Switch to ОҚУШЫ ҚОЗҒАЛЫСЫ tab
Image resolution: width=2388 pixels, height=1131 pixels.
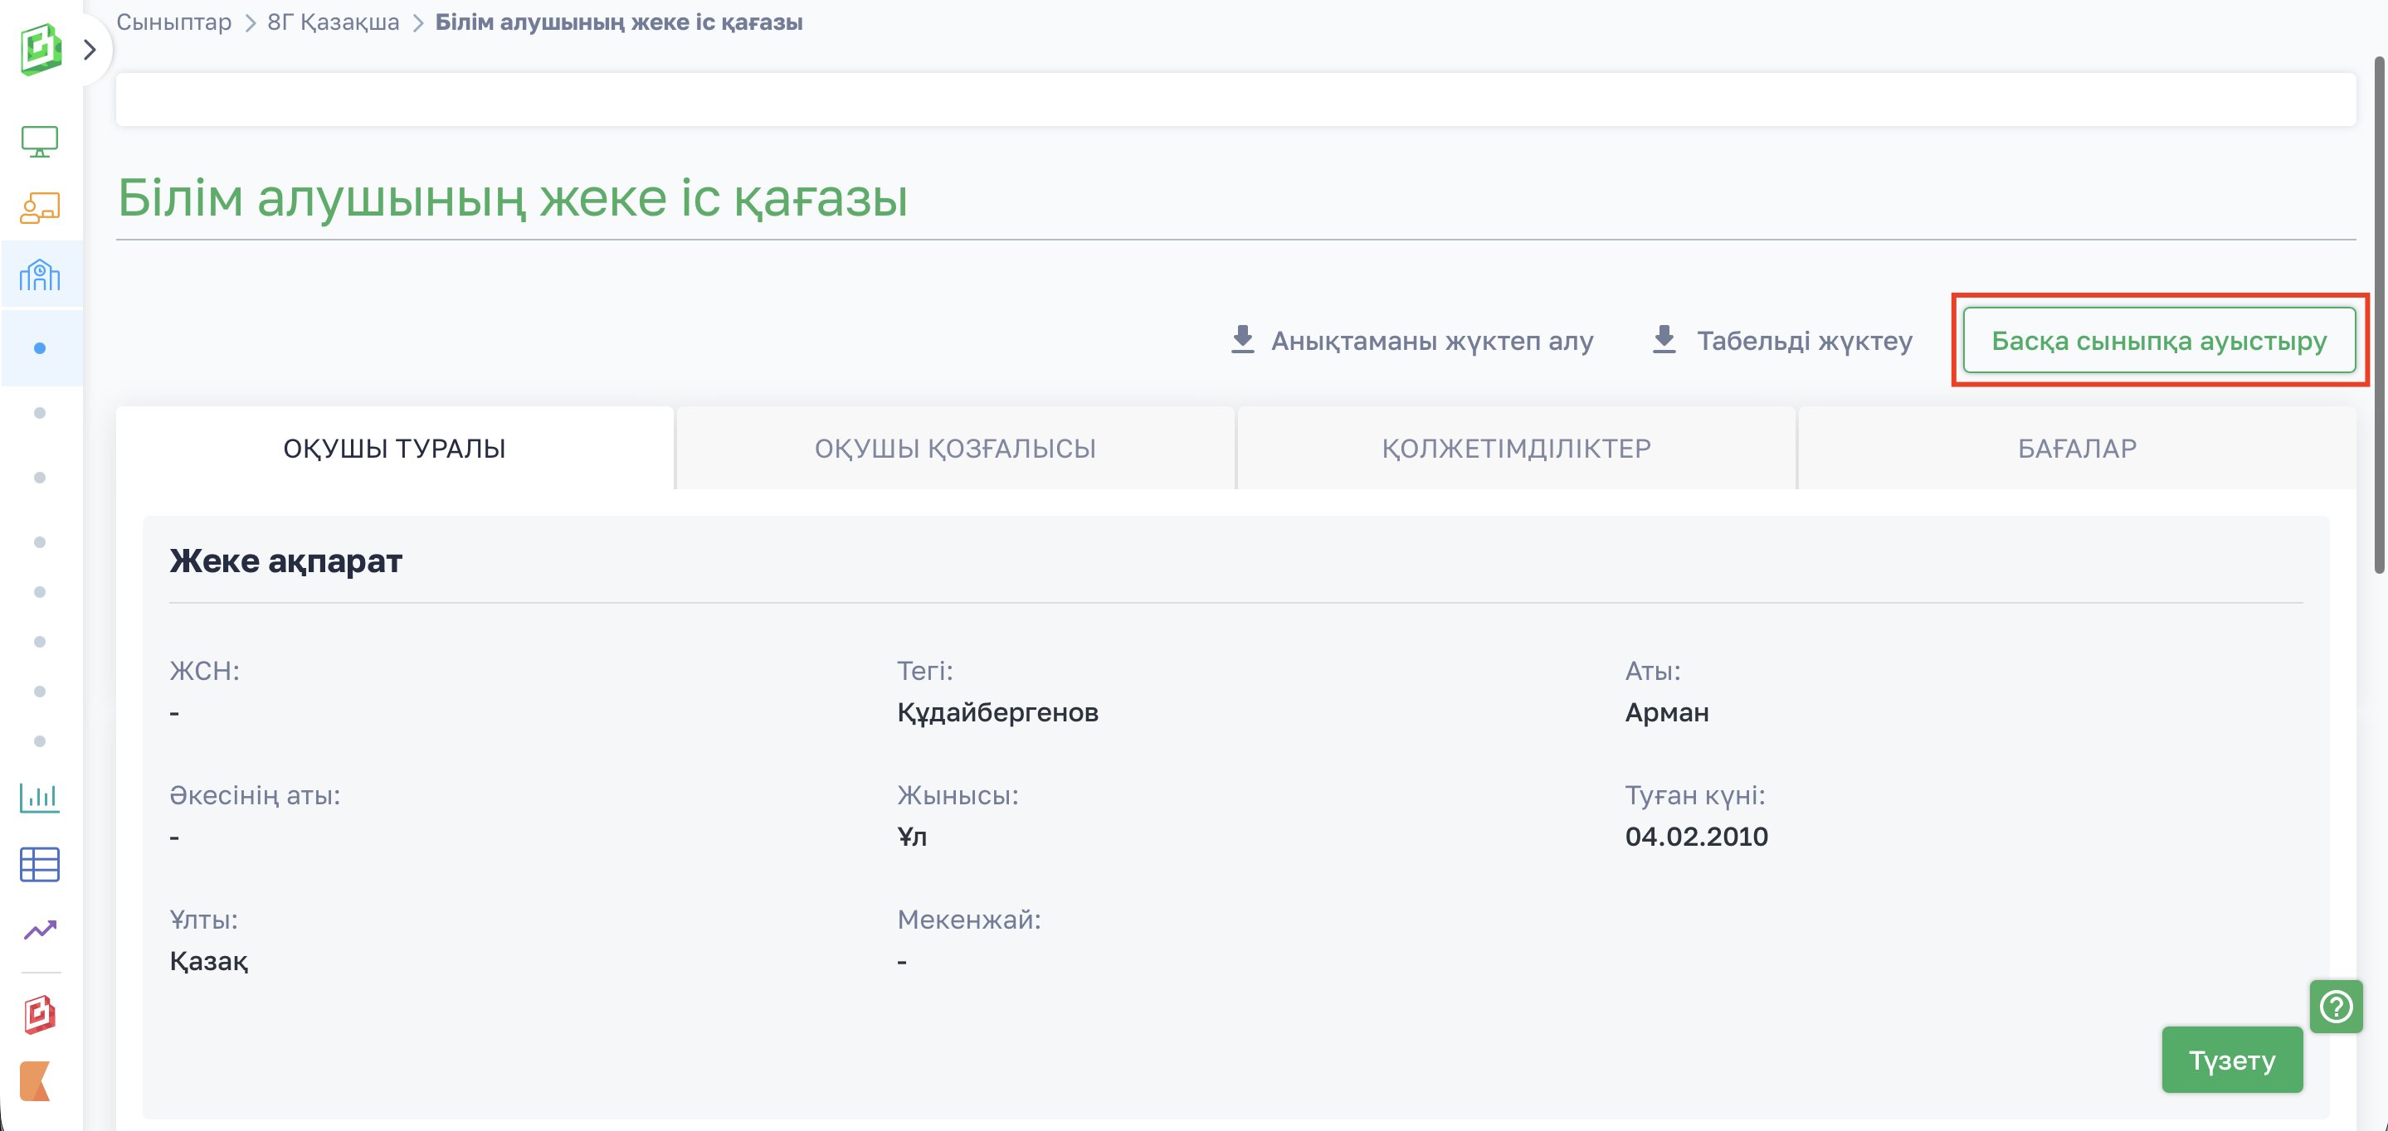coord(955,449)
